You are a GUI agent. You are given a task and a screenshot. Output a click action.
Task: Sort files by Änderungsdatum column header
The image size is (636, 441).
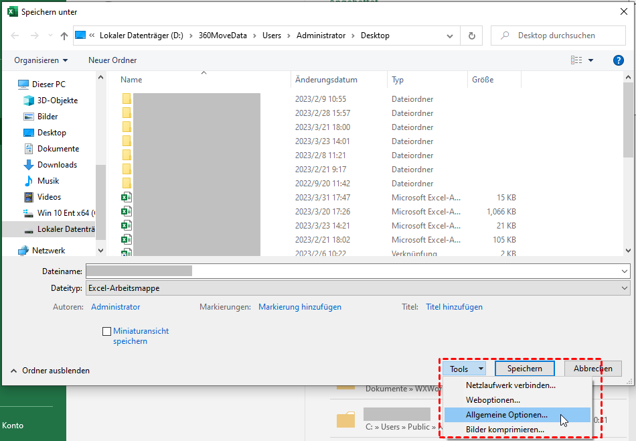coord(326,80)
